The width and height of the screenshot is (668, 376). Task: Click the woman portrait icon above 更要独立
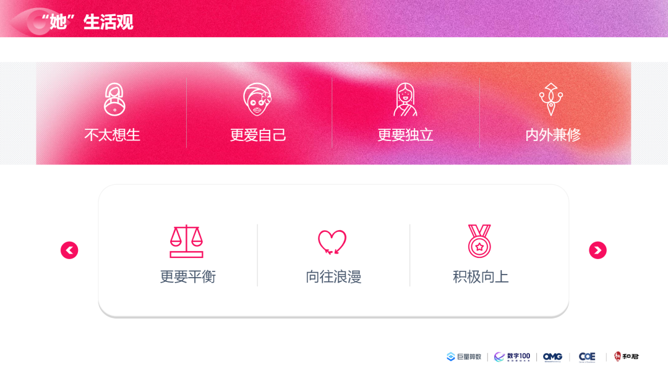(405, 100)
